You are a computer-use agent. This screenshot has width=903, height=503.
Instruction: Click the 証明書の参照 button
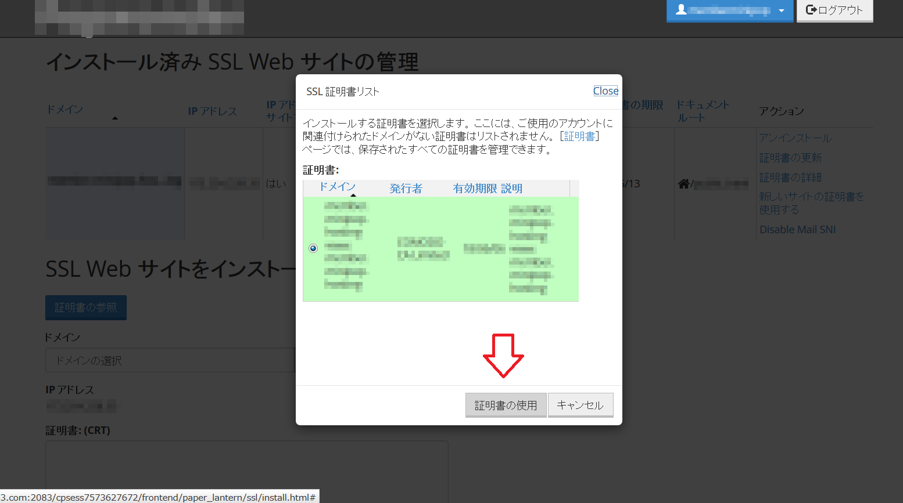(x=86, y=307)
